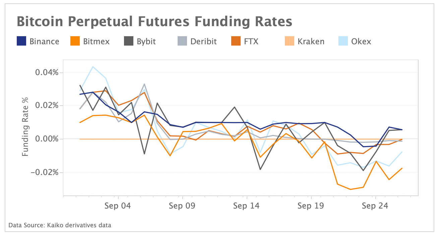
Task: Click the Bitmex orange legend swatch
Action: click(x=75, y=41)
